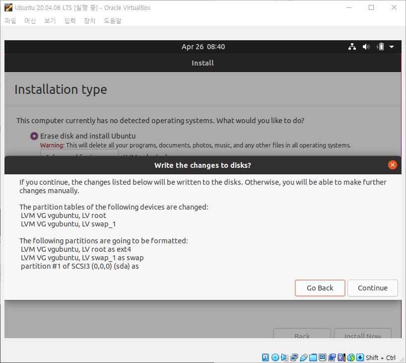The width and height of the screenshot is (406, 363).
Task: Click the CPU virtualization status icon
Action: 341,358
